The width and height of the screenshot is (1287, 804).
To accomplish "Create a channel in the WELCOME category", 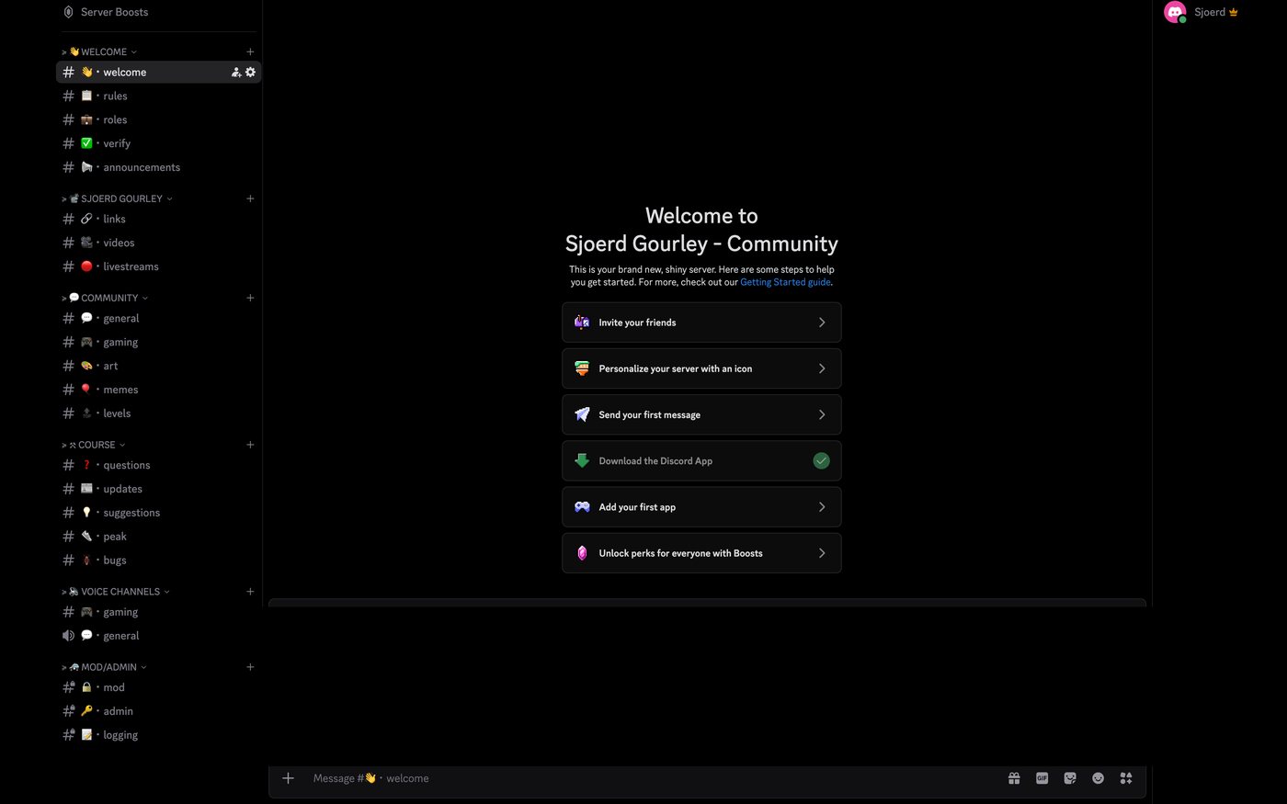I will [x=250, y=51].
